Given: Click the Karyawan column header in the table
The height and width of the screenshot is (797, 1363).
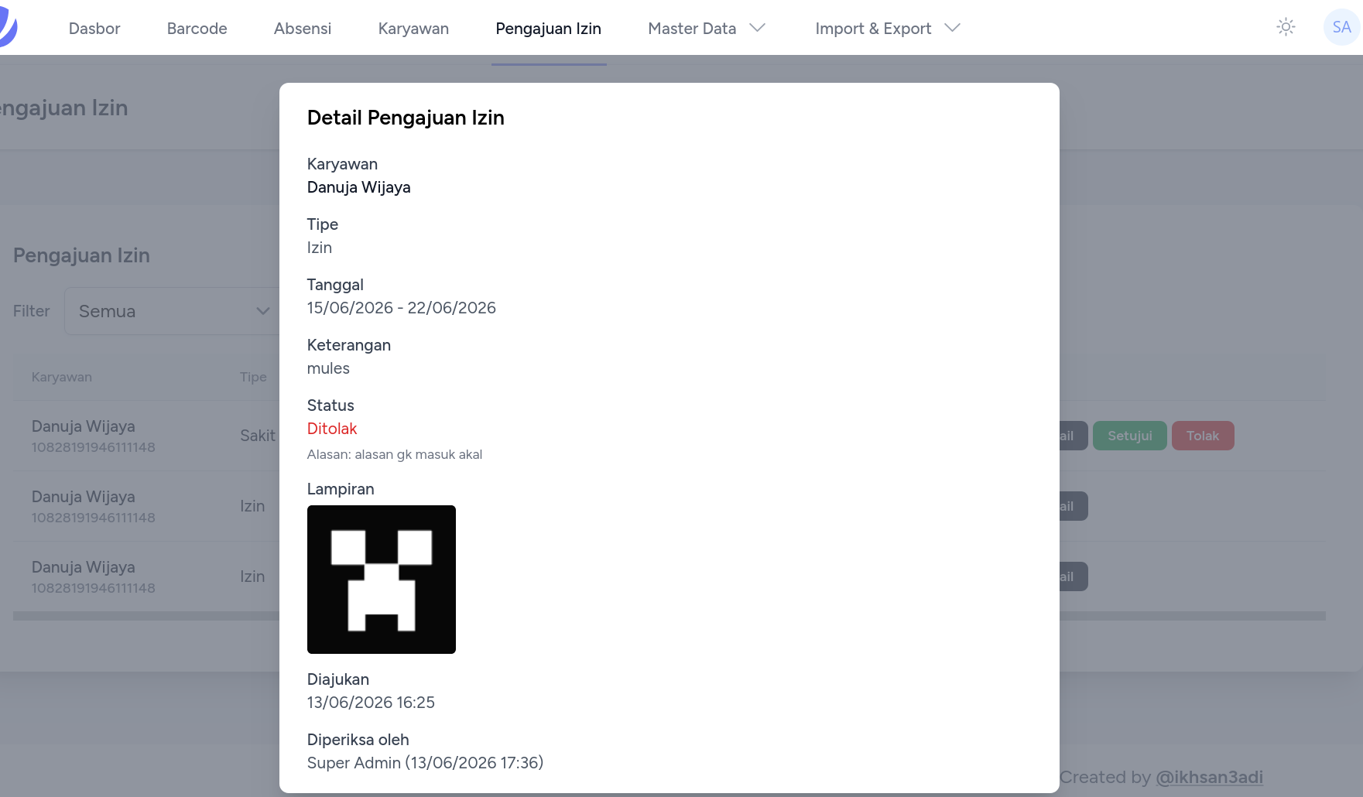Looking at the screenshot, I should [62, 377].
